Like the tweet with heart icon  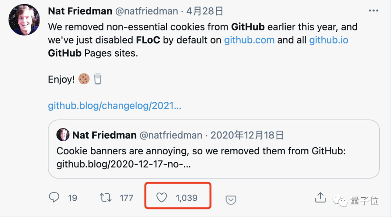(161, 197)
